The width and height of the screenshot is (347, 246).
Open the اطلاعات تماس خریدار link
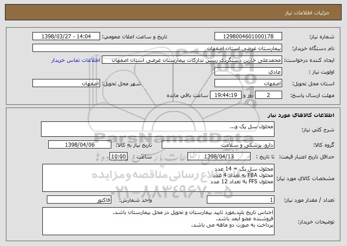point(76,60)
